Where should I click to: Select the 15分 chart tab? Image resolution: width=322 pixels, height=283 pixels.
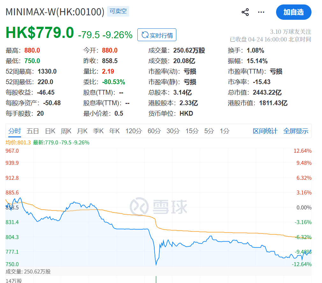point(192,131)
